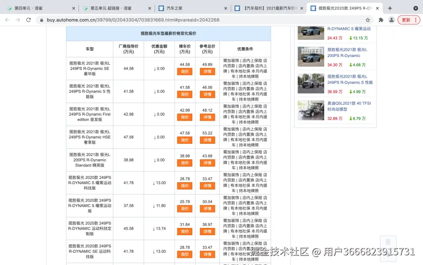
Task: Click 询价 for 37.58 guide price row
Action: pyautogui.click(x=185, y=209)
